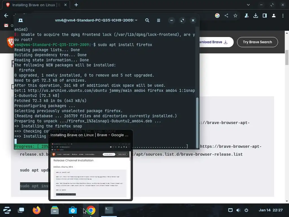
Task: Click '=> Installing the firefox snap' line
Action: click(x=48, y=126)
